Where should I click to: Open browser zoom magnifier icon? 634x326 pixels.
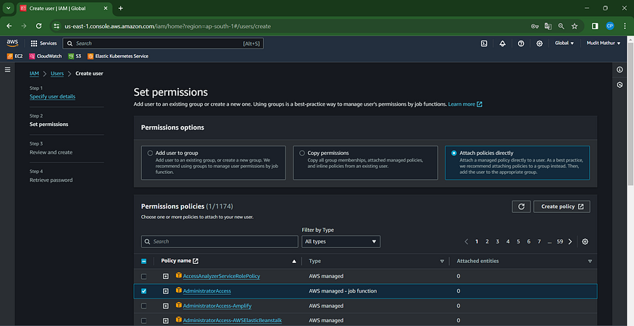(x=562, y=26)
